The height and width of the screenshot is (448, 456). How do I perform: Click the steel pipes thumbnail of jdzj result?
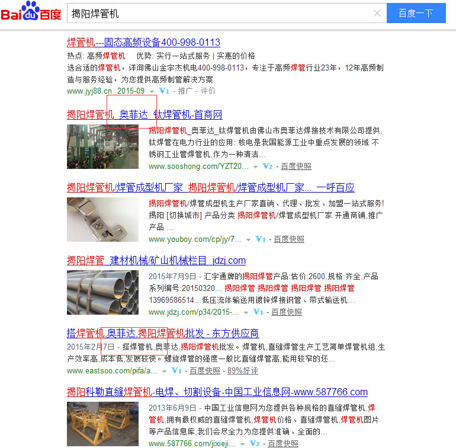pos(102,292)
